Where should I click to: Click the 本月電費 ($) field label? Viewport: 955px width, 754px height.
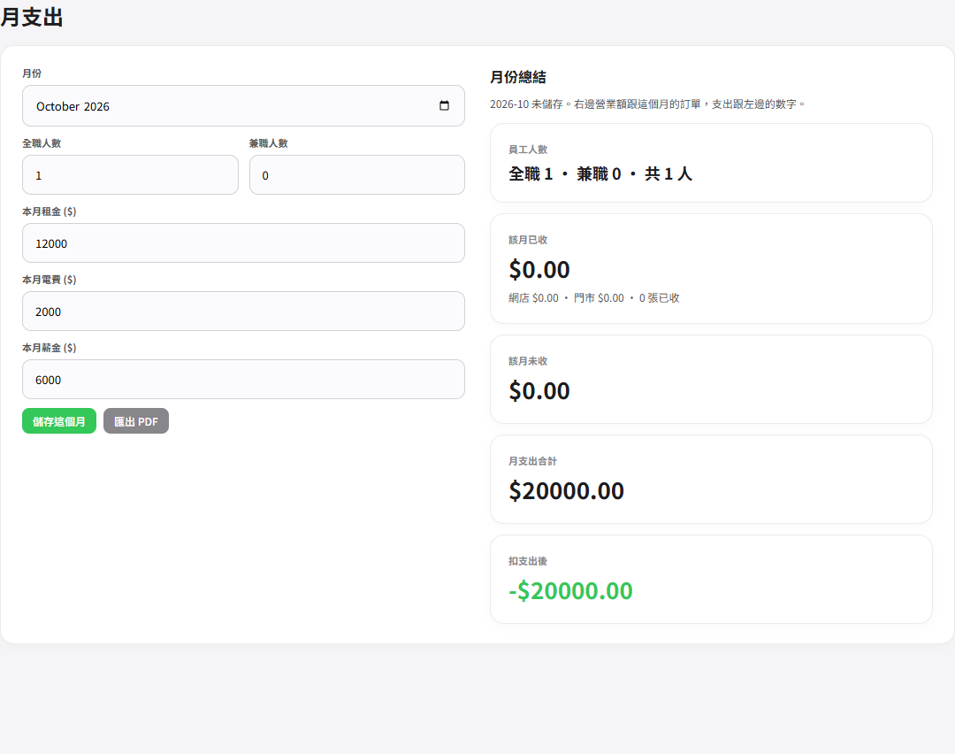[x=50, y=280]
